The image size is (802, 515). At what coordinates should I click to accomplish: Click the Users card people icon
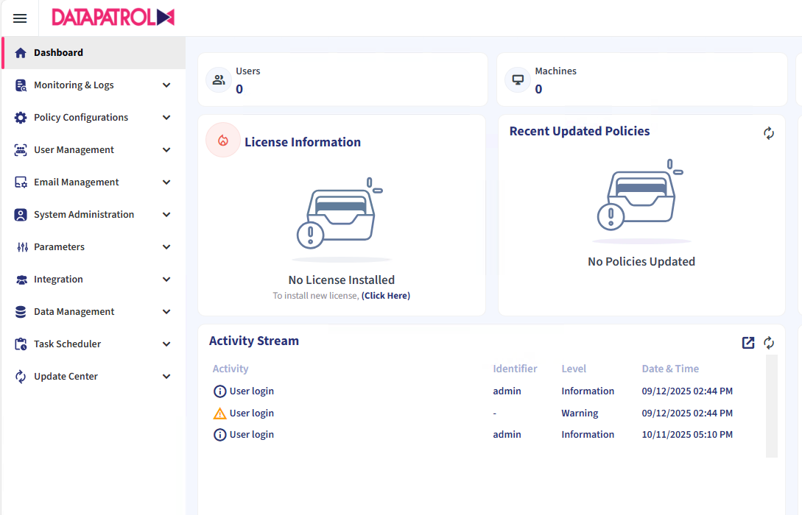point(219,80)
